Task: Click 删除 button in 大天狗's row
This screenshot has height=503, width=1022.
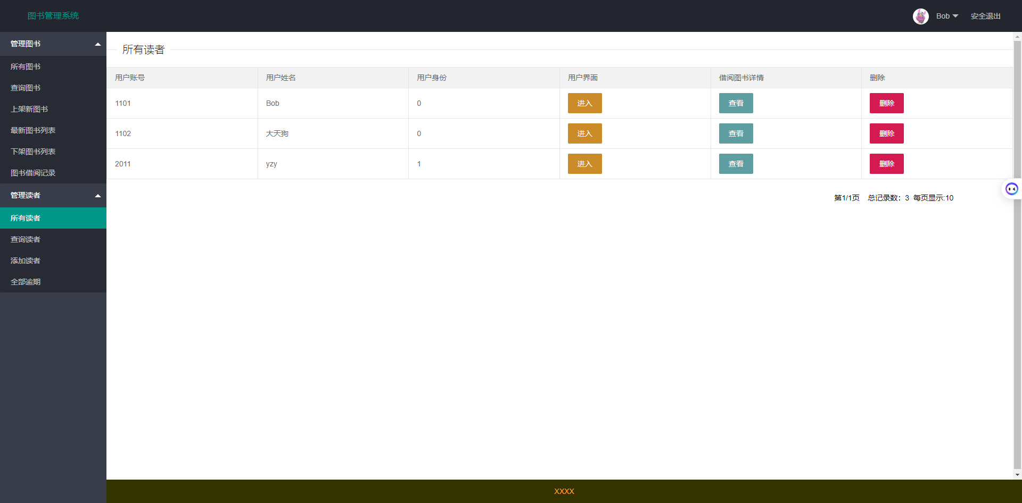Action: (886, 133)
